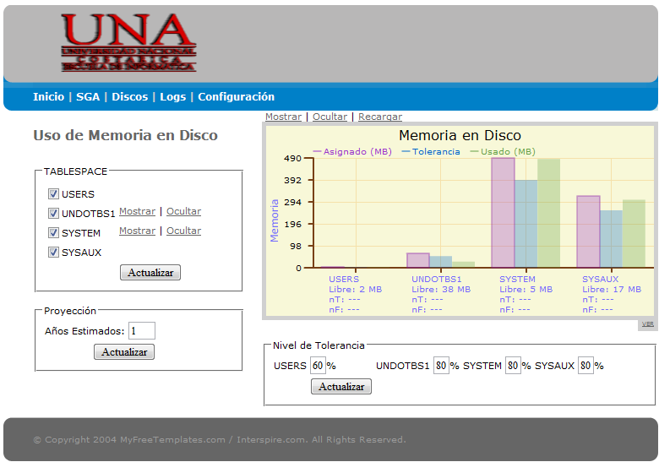
Task: Click the Asignado (MB) legend entry
Action: [352, 152]
